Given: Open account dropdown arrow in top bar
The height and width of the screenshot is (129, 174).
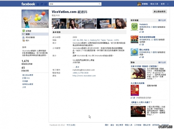Looking at the screenshot, I should [x=168, y=4].
